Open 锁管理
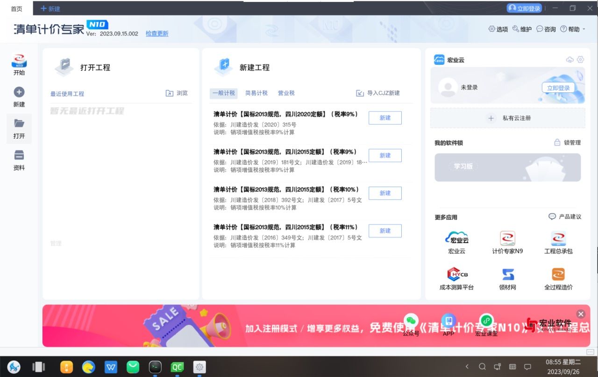 (567, 143)
